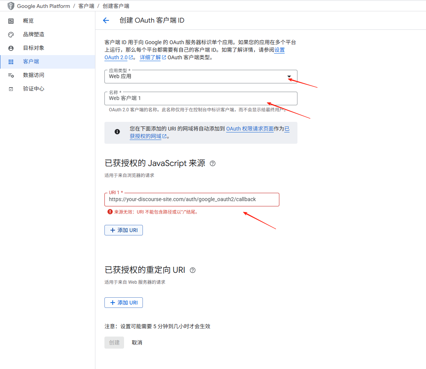Click the red error icon under URI 1
Viewport: 426px width, 369px height.
[x=110, y=212]
